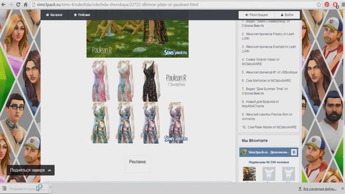
Task: Open the Sims3pack.ru VKontakte group banner
Action: (x=268, y=152)
